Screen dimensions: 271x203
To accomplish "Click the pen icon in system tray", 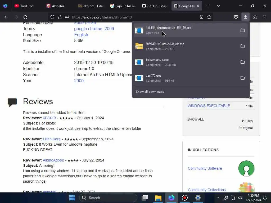I will click(226, 198).
